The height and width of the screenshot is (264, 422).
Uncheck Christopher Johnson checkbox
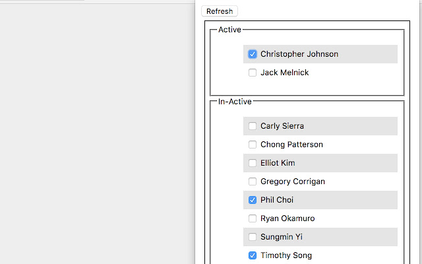pyautogui.click(x=253, y=54)
